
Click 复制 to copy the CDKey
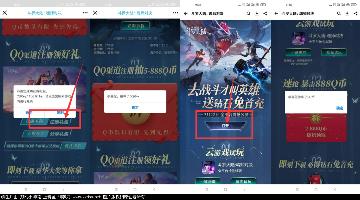coord(60,112)
